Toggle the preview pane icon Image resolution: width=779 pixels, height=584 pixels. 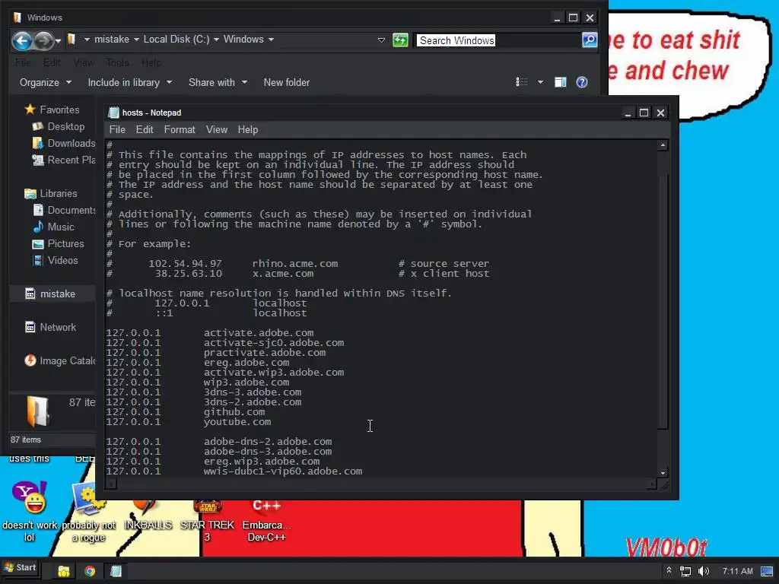pos(561,82)
